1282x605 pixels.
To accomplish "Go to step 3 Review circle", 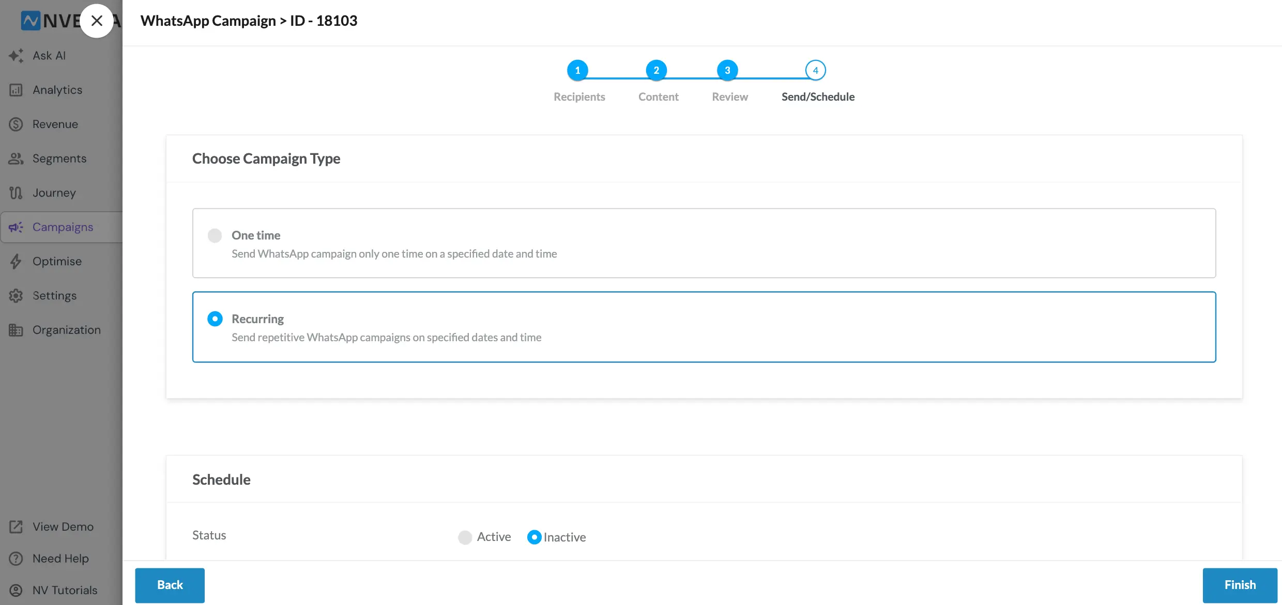I will 727,70.
